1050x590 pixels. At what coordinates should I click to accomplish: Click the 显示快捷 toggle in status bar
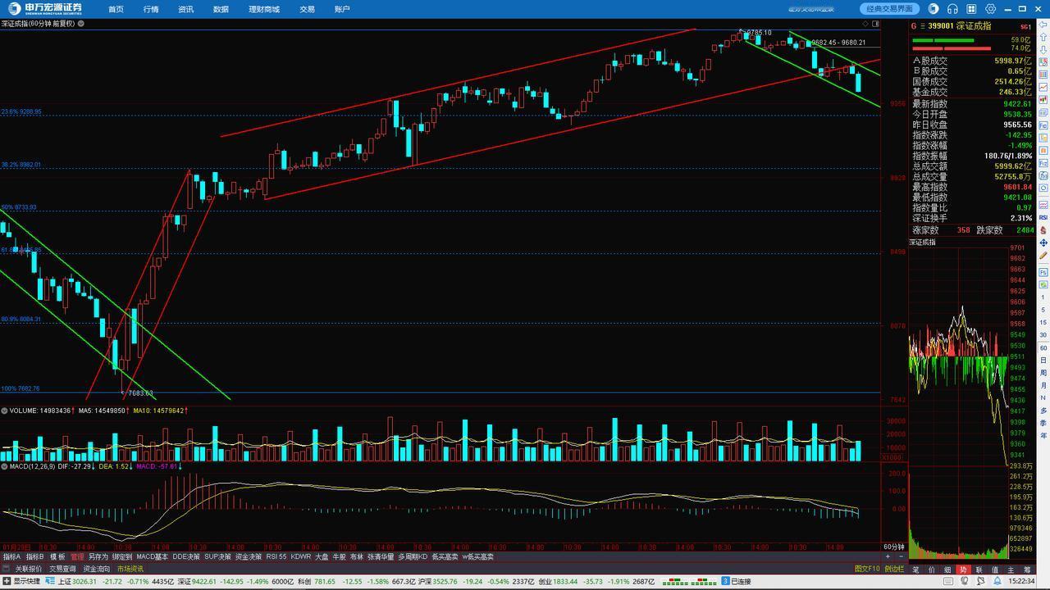point(21,582)
